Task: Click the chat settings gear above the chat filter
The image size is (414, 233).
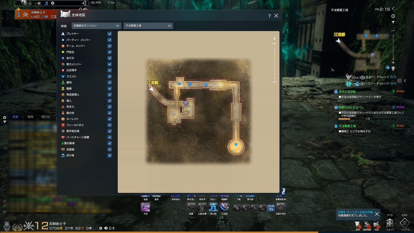Action: pyautogui.click(x=4, y=118)
